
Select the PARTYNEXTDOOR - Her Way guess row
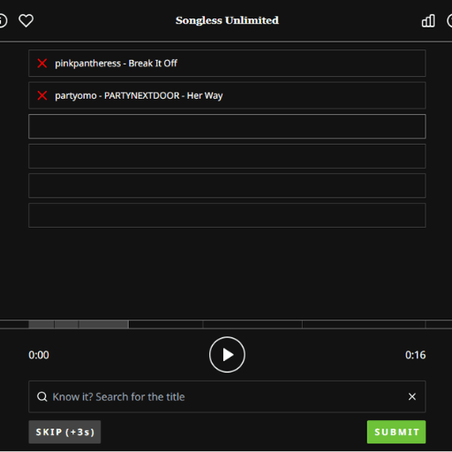pos(227,95)
